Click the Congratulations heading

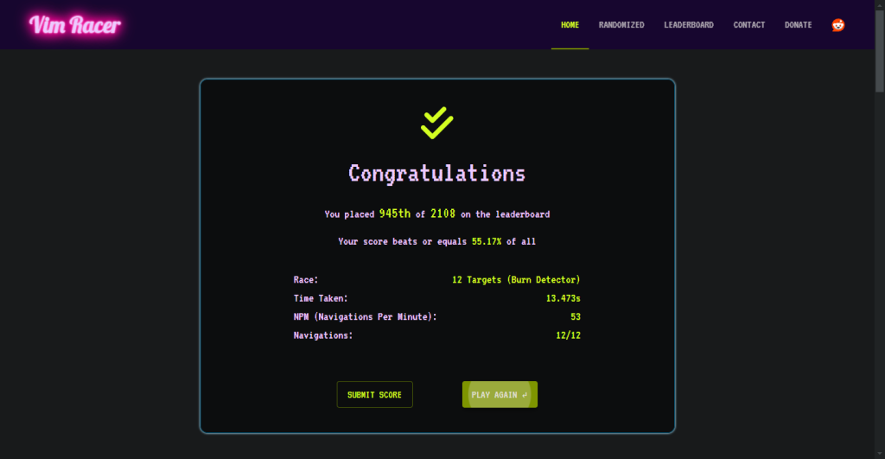436,174
